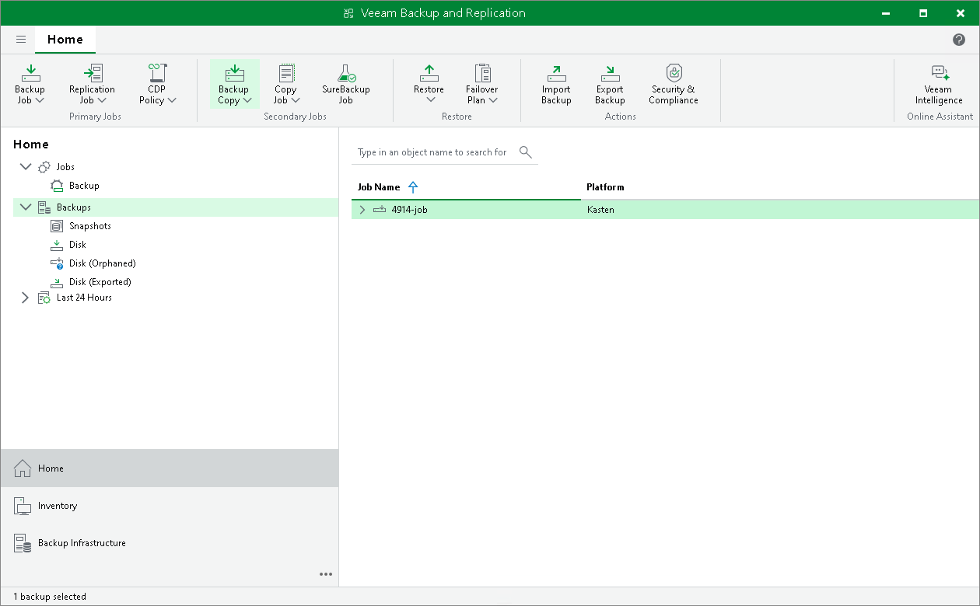Screen dimensions: 980x606
Task: Open the Failover Plan ribbon button
Action: point(482,84)
